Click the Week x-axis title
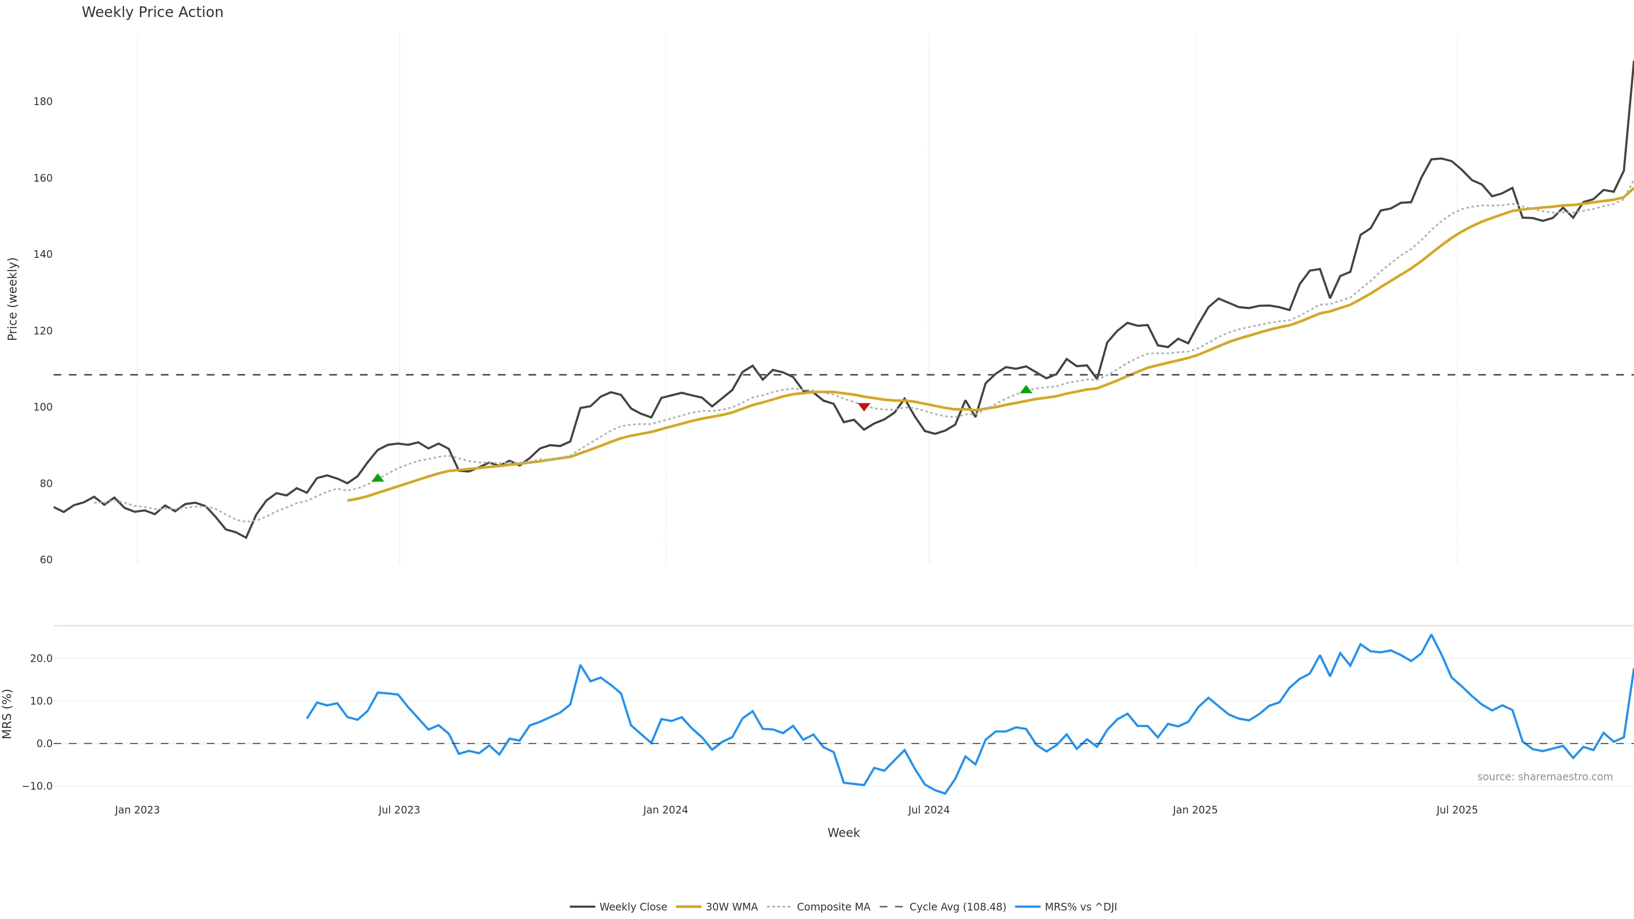The height and width of the screenshot is (919, 1634). click(843, 833)
